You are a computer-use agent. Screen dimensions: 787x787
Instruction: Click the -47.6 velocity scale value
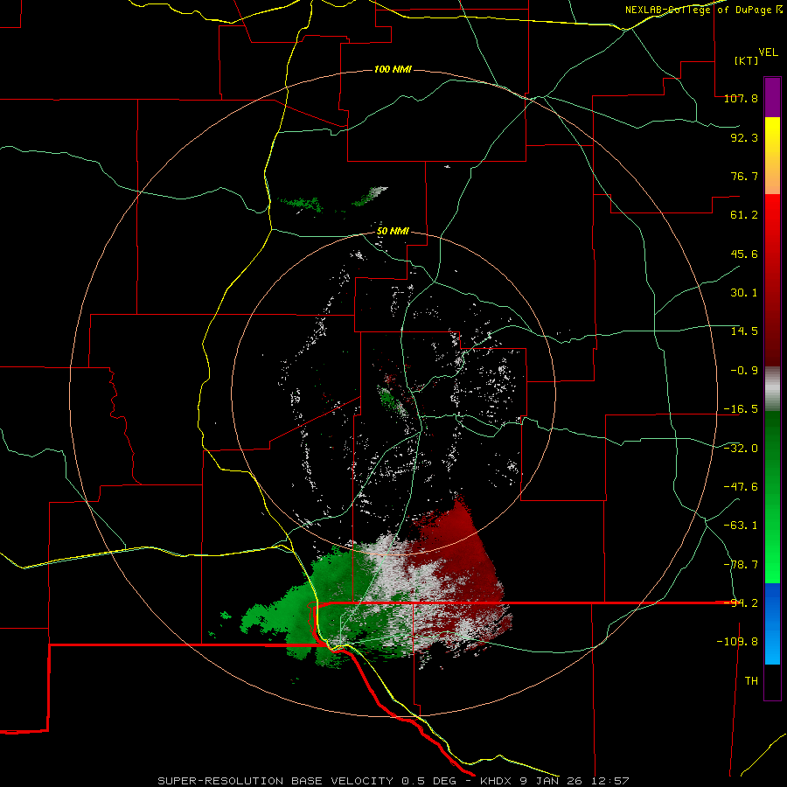pos(741,487)
